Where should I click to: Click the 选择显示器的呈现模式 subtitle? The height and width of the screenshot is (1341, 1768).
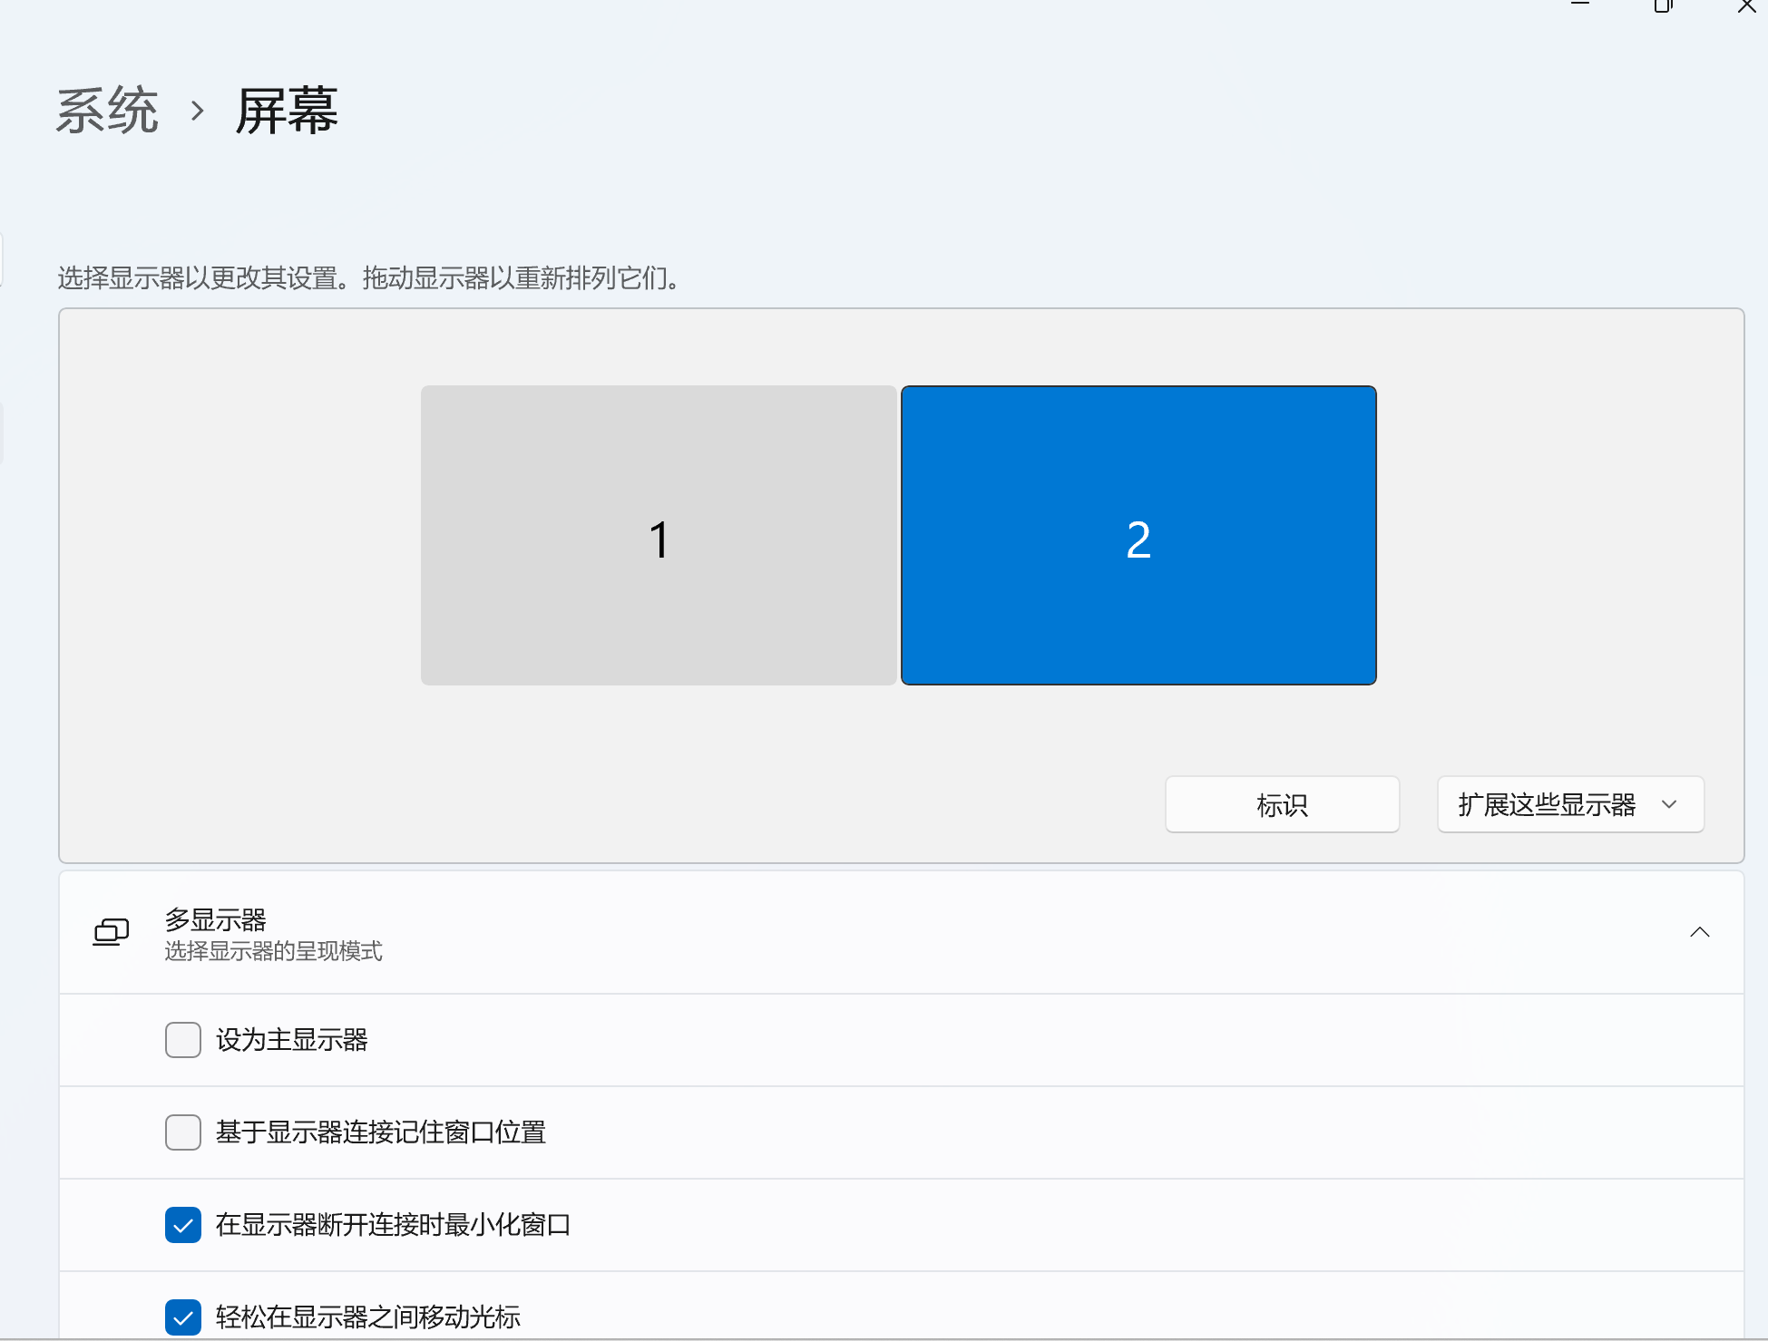[273, 951]
